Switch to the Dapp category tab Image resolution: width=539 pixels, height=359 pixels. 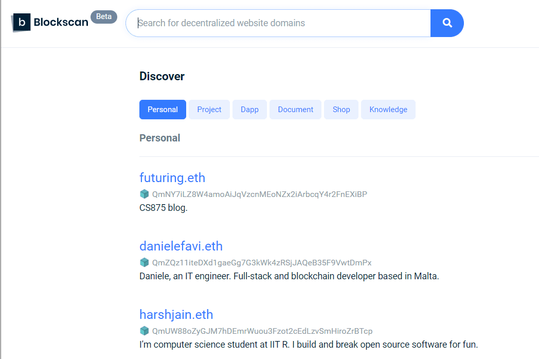point(249,110)
